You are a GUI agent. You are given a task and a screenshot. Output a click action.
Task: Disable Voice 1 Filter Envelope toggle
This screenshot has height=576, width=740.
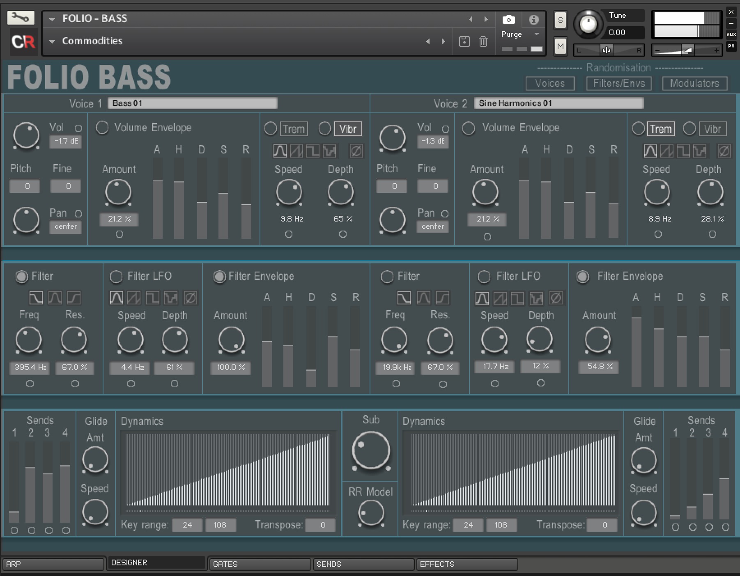219,277
